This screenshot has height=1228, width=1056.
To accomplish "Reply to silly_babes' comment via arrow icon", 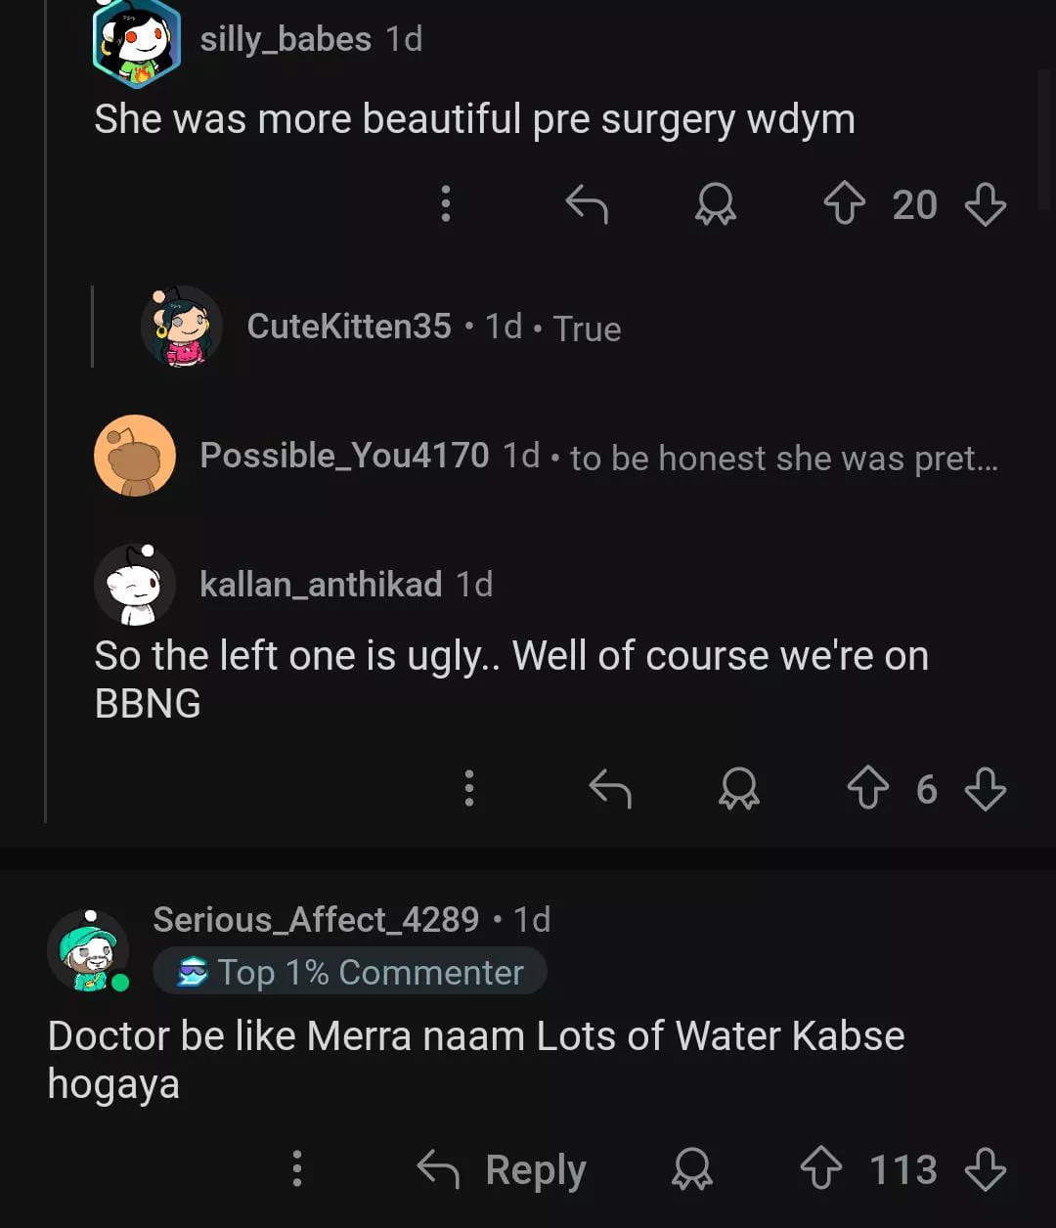I will 587,205.
